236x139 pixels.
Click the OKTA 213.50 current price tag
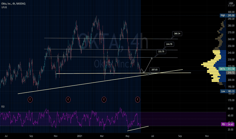[x=227, y=69]
